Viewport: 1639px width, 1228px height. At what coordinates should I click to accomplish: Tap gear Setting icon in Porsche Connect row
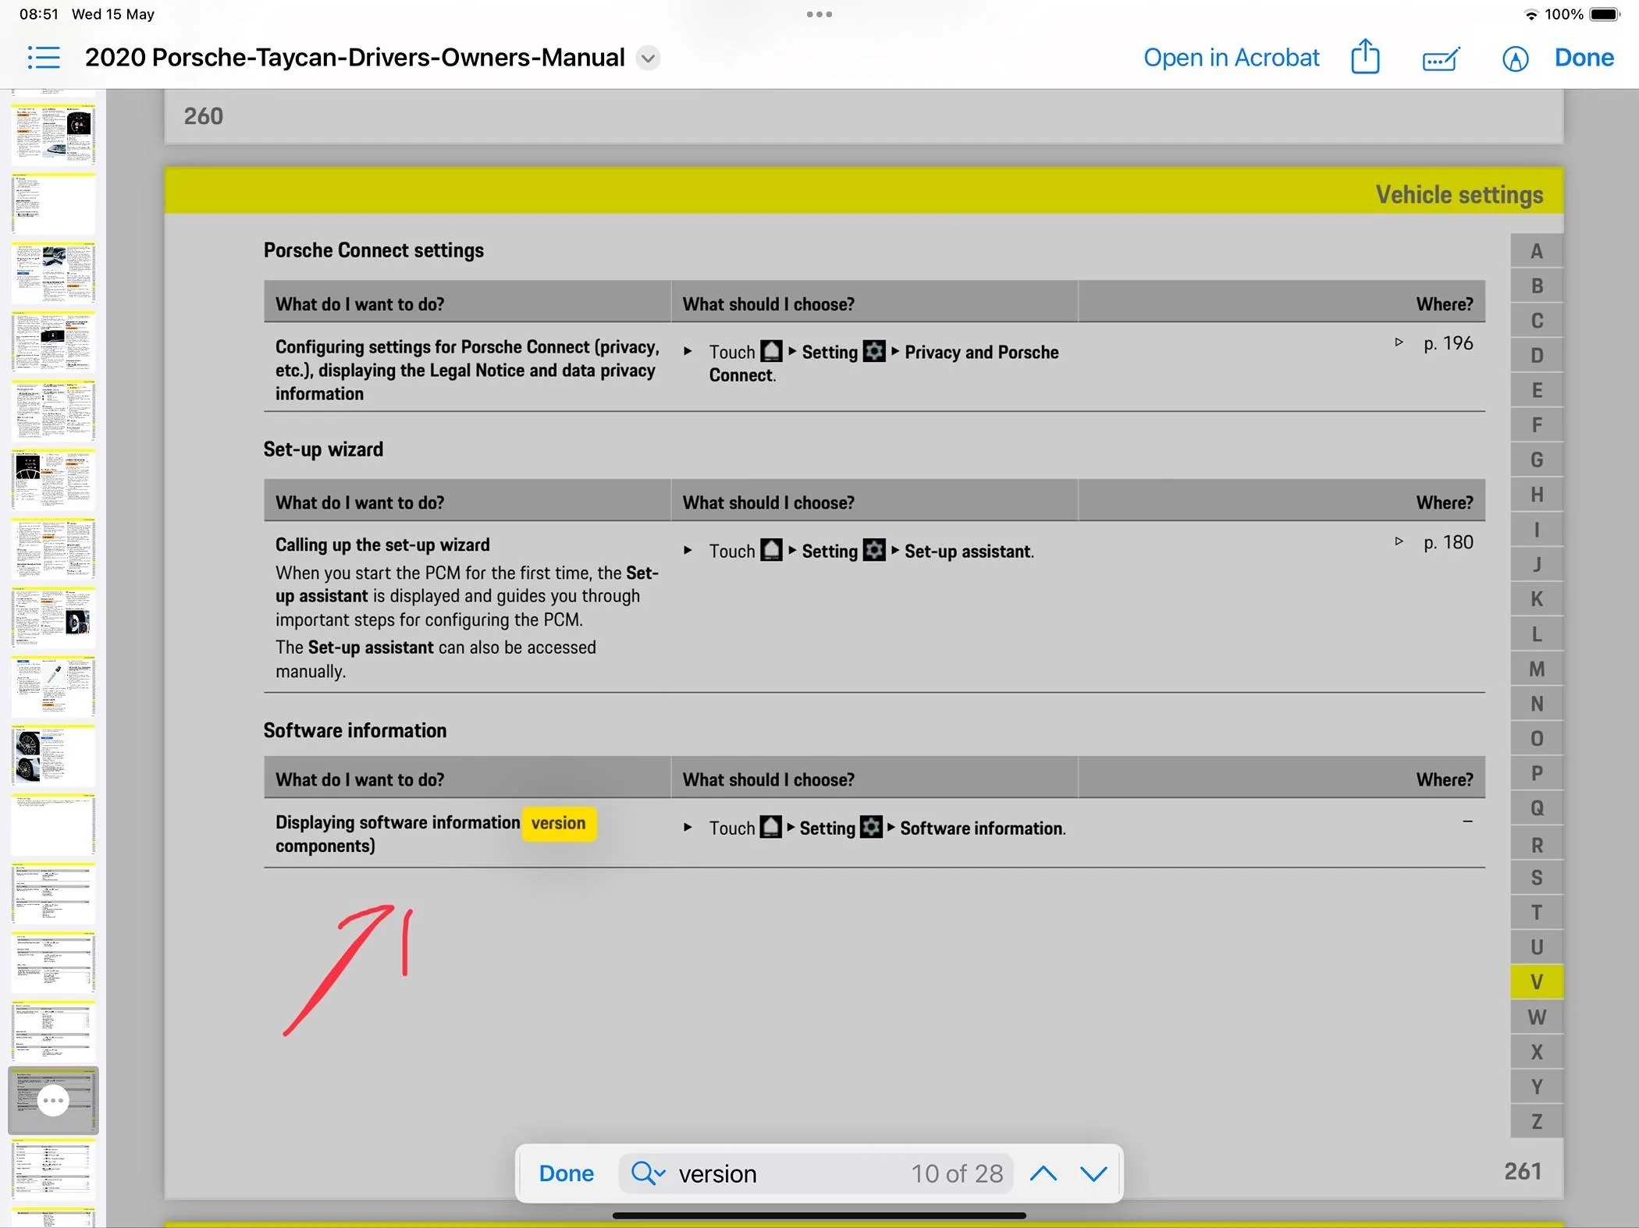click(874, 351)
